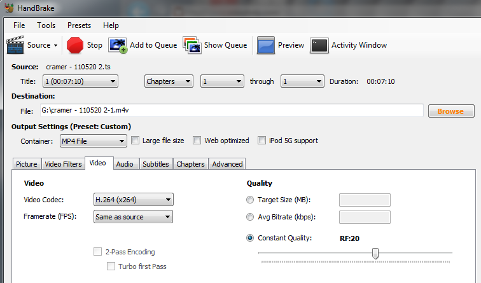Open the Framerate Same as source dropdown
The height and width of the screenshot is (283, 481).
pos(133,217)
